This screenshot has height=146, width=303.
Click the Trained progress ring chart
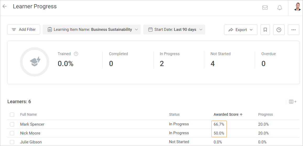click(x=35, y=62)
